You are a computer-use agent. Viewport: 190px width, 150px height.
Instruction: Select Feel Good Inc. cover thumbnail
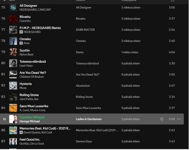tap(13, 141)
